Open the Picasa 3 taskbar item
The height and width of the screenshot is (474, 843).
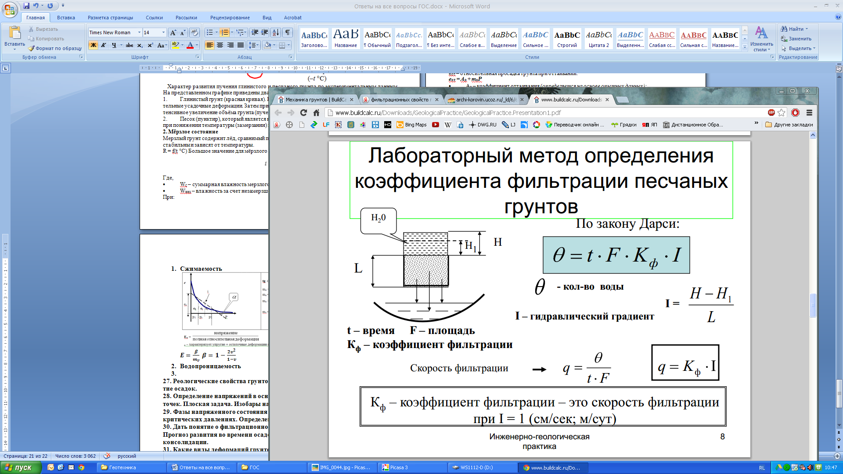point(412,467)
